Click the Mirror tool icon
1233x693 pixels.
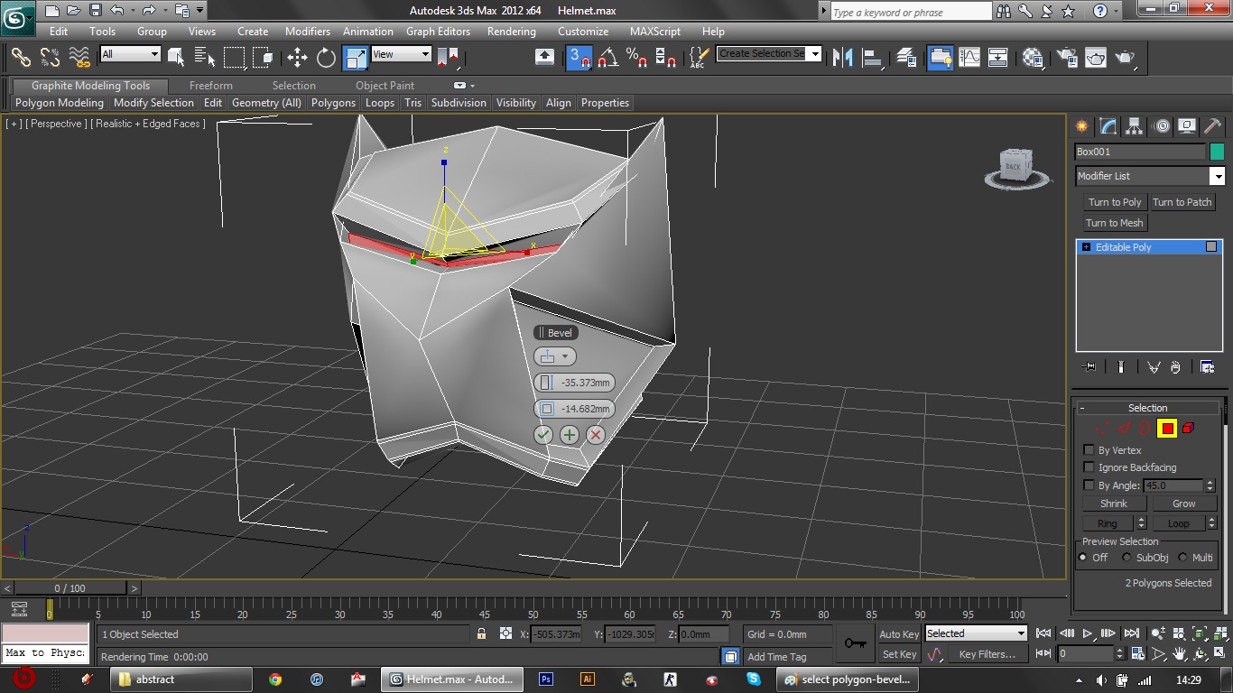click(x=842, y=58)
